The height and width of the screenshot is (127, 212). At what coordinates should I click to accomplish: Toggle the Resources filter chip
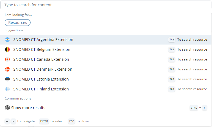(18, 23)
